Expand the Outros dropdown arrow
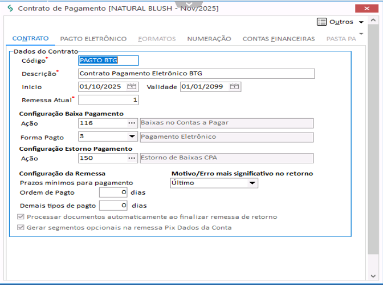Screen dimensions: 383x285 pos(361,22)
